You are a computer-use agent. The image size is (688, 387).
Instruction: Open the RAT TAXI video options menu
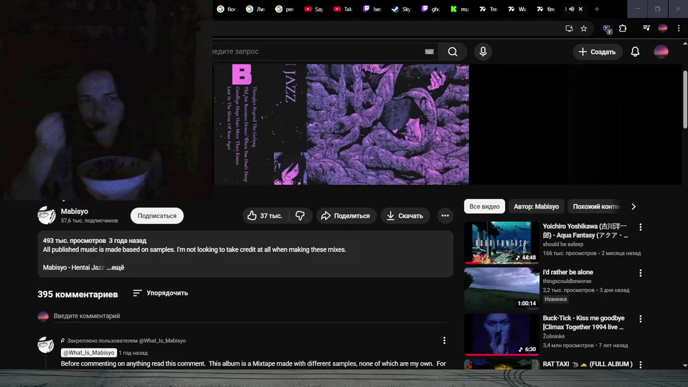[x=640, y=365]
